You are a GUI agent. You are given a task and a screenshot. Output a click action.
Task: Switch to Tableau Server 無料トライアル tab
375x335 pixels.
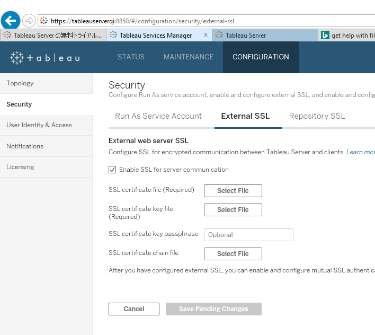pyautogui.click(x=53, y=35)
